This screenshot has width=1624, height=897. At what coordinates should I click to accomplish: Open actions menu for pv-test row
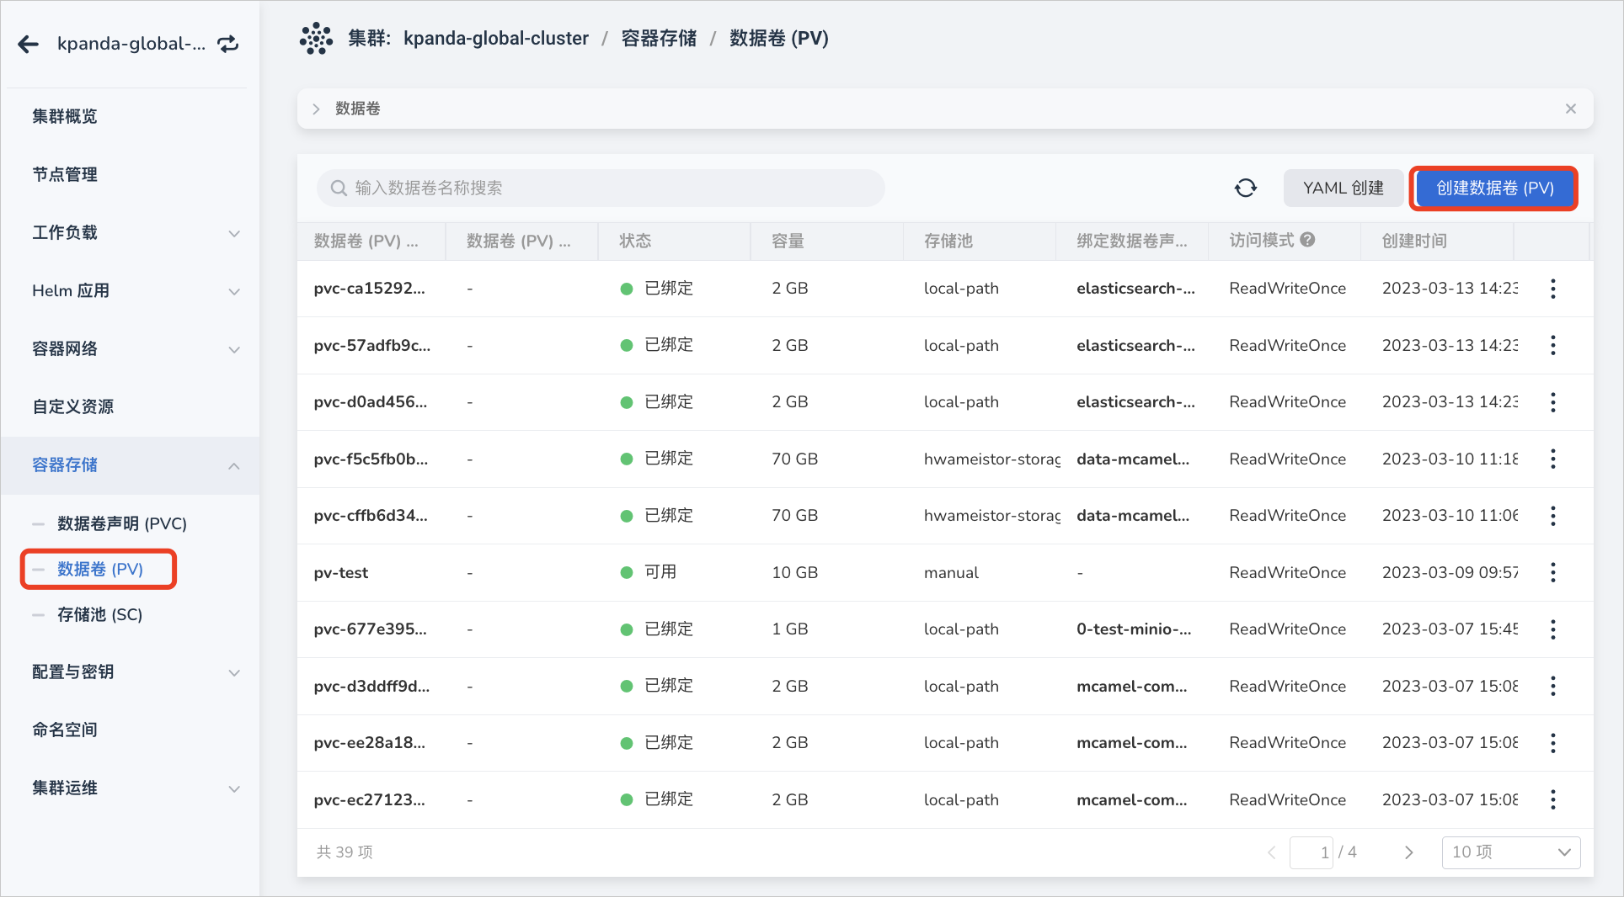pyautogui.click(x=1553, y=572)
